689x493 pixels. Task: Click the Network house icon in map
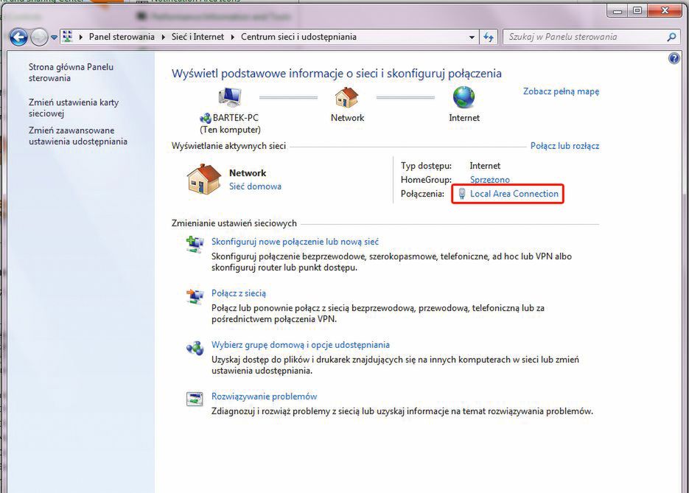tap(346, 97)
